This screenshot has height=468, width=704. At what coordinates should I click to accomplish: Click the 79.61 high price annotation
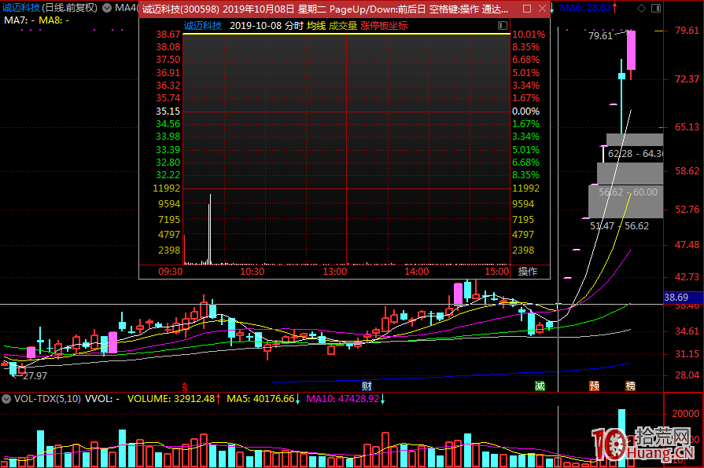pos(600,36)
